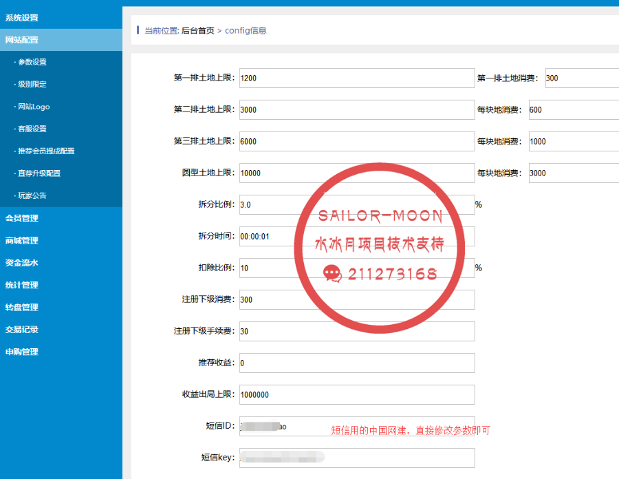Go to 后台首页 in the breadcrumb
The width and height of the screenshot is (619, 479).
coord(198,30)
